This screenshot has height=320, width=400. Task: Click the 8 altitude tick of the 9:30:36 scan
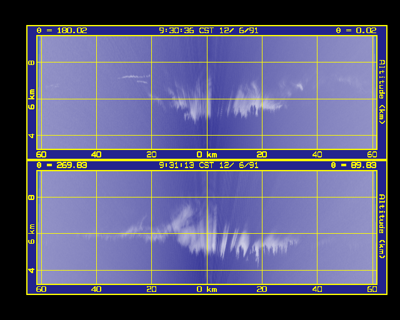(31, 62)
